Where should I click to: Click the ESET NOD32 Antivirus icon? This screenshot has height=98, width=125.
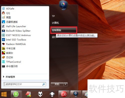[3, 35]
